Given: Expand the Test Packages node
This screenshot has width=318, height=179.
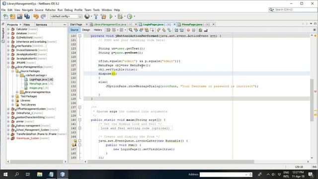Looking at the screenshot, I should tap(13, 96).
